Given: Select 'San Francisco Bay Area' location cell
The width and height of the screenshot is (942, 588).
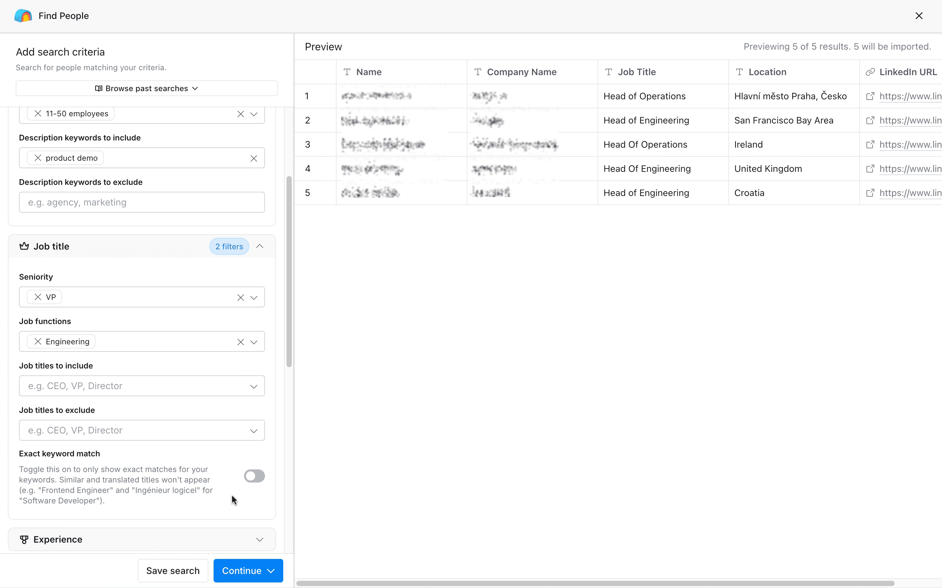Looking at the screenshot, I should [794, 120].
